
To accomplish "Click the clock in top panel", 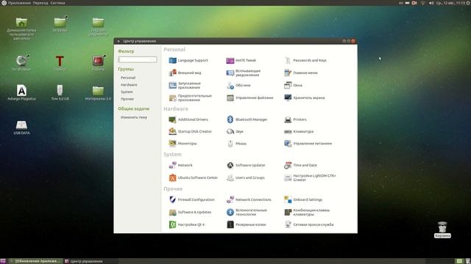I will pos(450,3).
